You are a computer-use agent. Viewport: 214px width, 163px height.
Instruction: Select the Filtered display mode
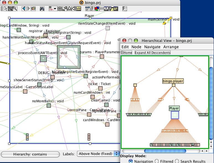(x=157, y=161)
